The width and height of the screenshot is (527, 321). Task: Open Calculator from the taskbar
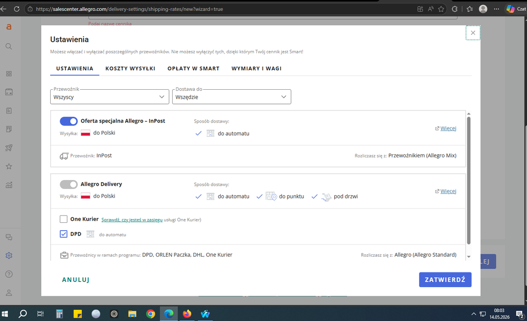pos(60,314)
